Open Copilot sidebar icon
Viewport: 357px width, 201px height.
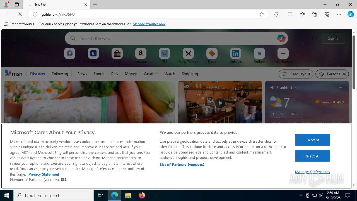pyautogui.click(x=351, y=14)
